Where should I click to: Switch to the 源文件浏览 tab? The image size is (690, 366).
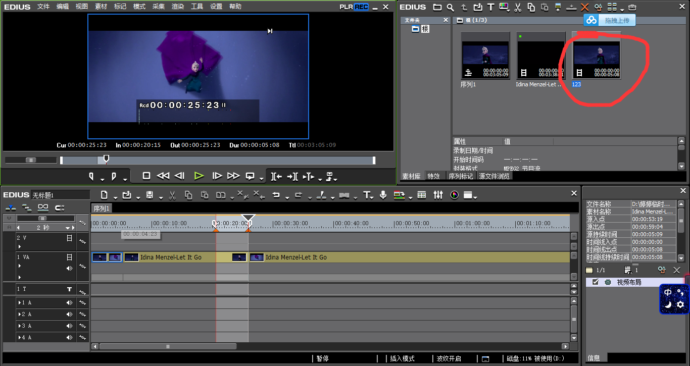[x=494, y=176]
